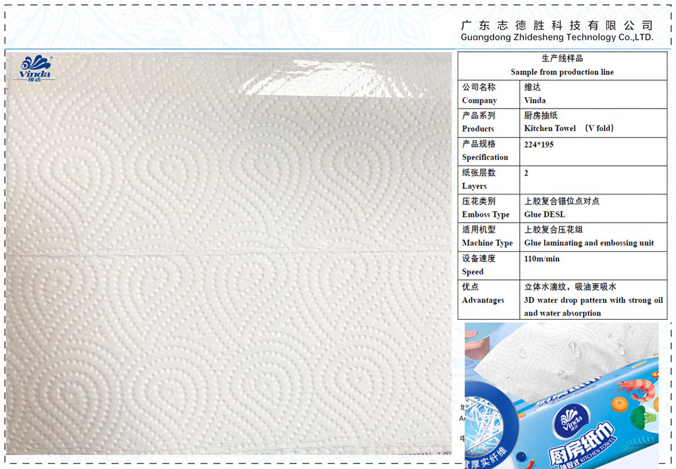Click the "Glue DESL" value

[x=544, y=215]
